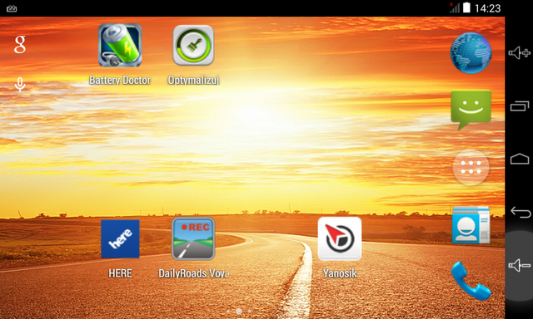Screen dimensions: 533x319
Task: Tap the signal strength indicator
Action: (x=454, y=7)
